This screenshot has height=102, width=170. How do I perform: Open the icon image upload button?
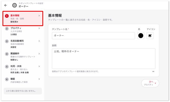150,36
